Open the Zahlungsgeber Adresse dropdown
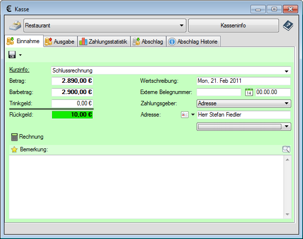The image size is (303, 239). [x=286, y=103]
